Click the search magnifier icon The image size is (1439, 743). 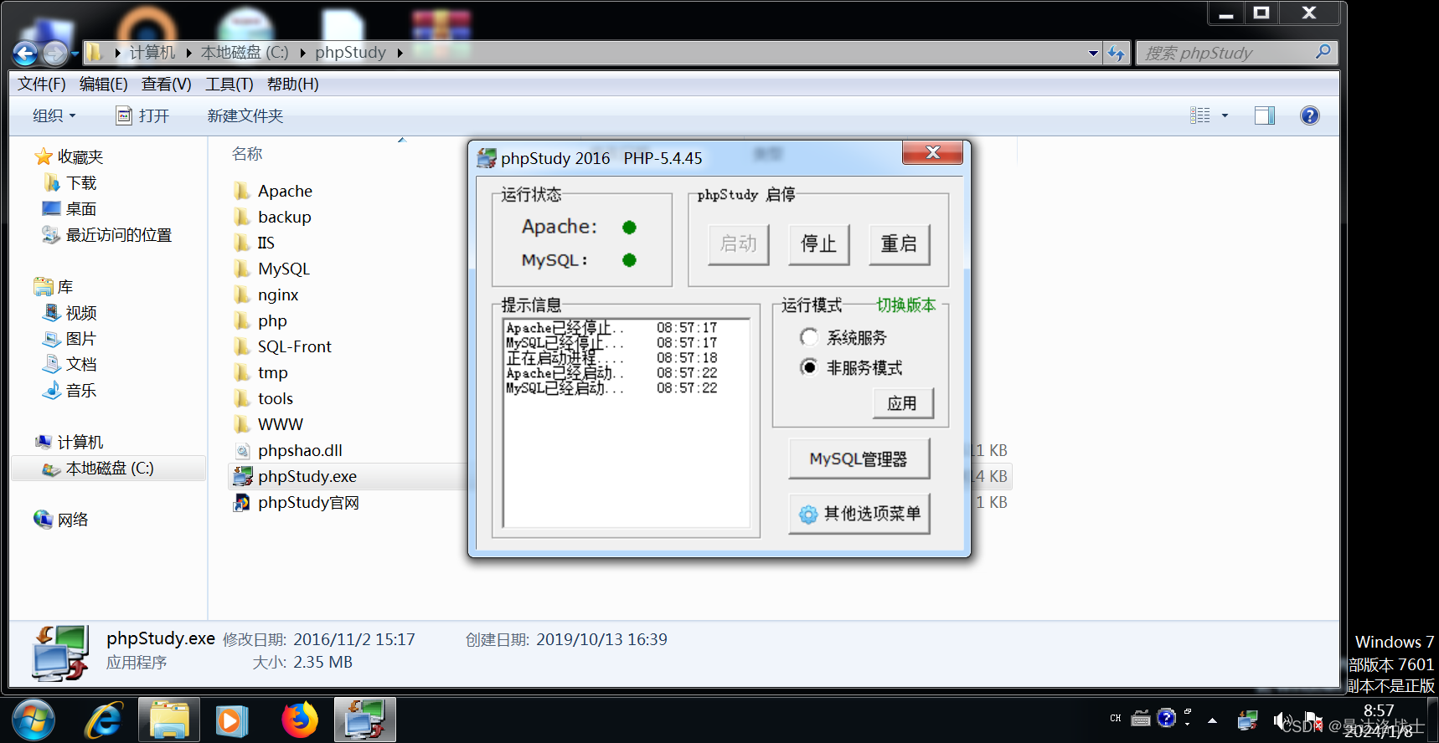point(1323,52)
